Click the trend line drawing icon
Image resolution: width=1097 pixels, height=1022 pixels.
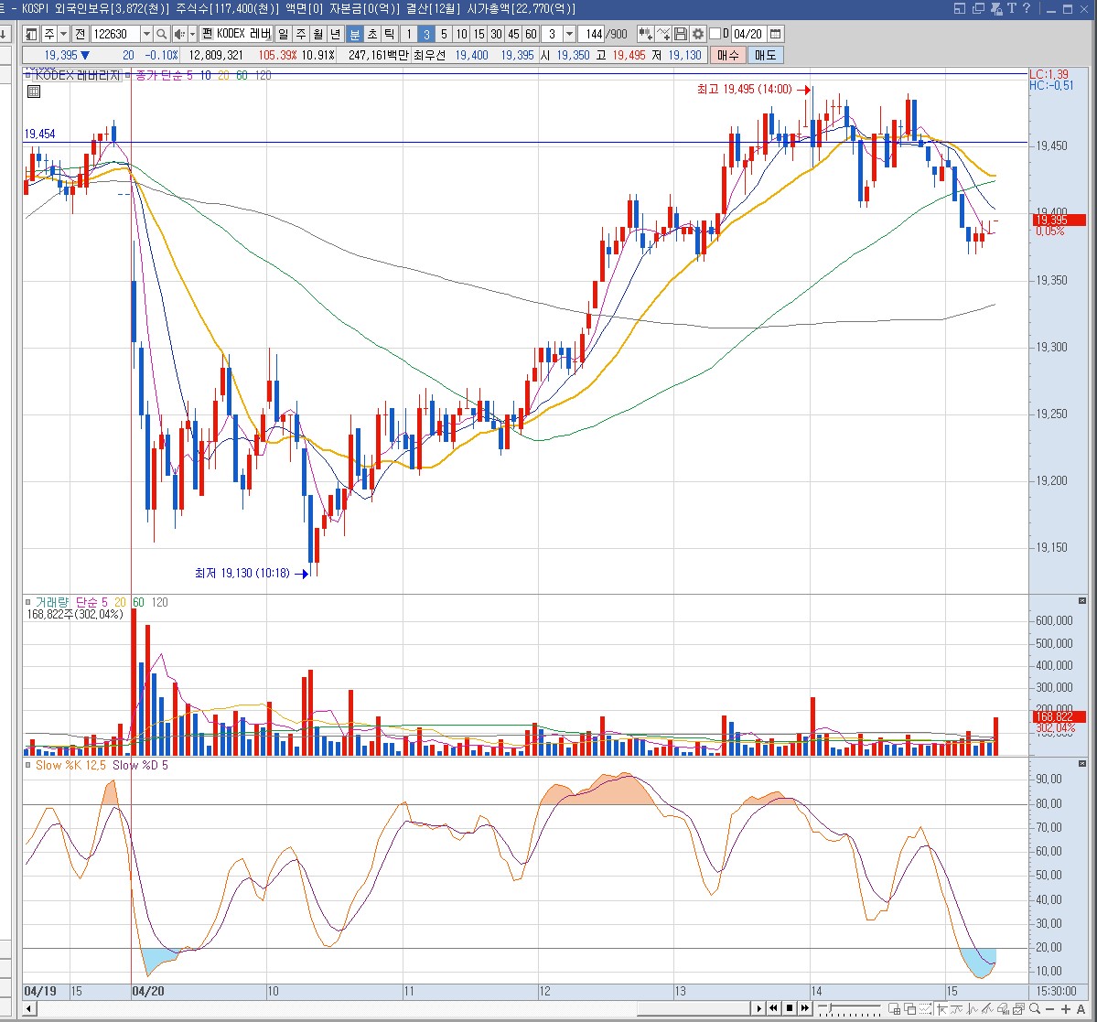(x=987, y=1008)
